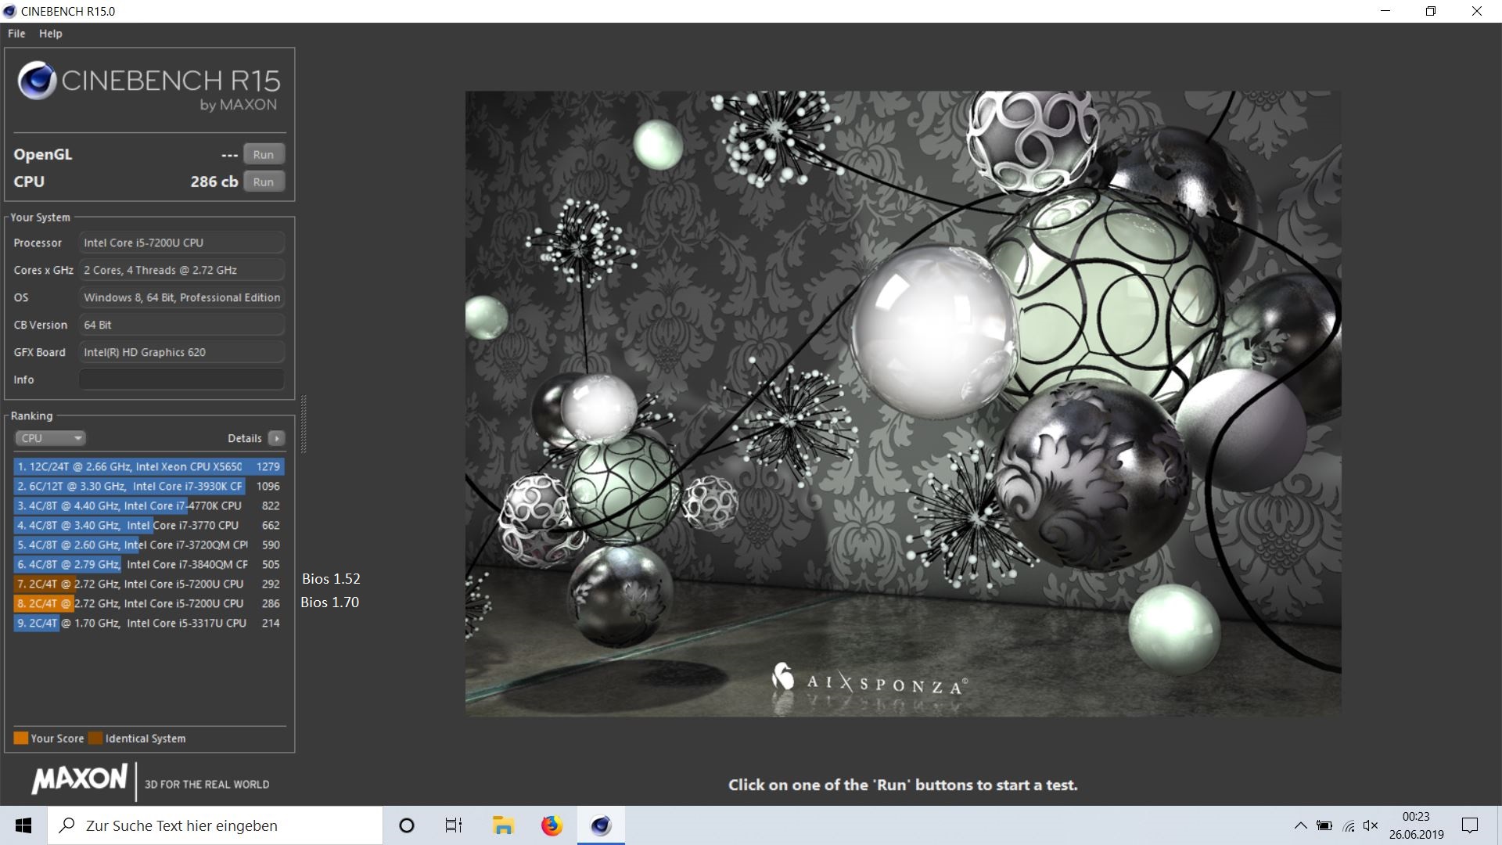
Task: Open Firefox from the taskbar
Action: coord(552,825)
